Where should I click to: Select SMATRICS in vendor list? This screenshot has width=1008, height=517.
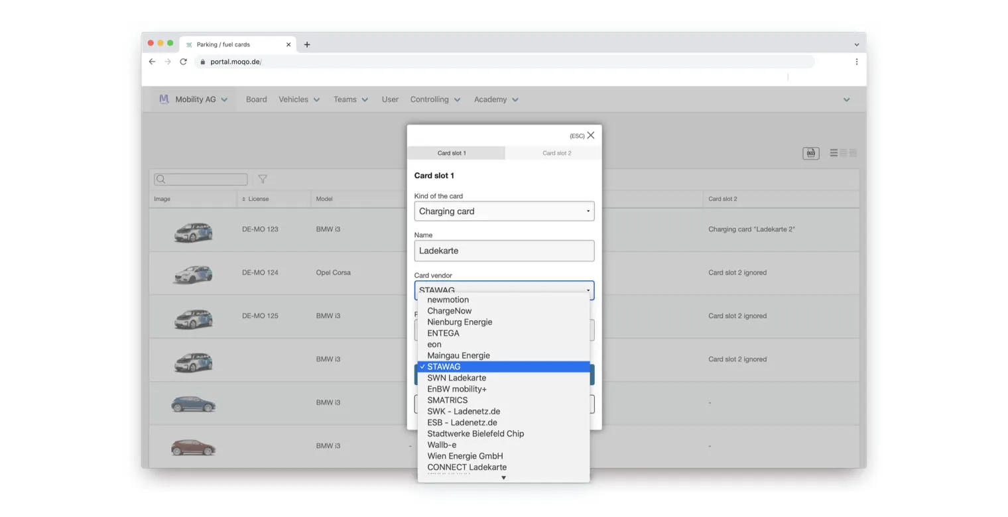[x=503, y=400]
